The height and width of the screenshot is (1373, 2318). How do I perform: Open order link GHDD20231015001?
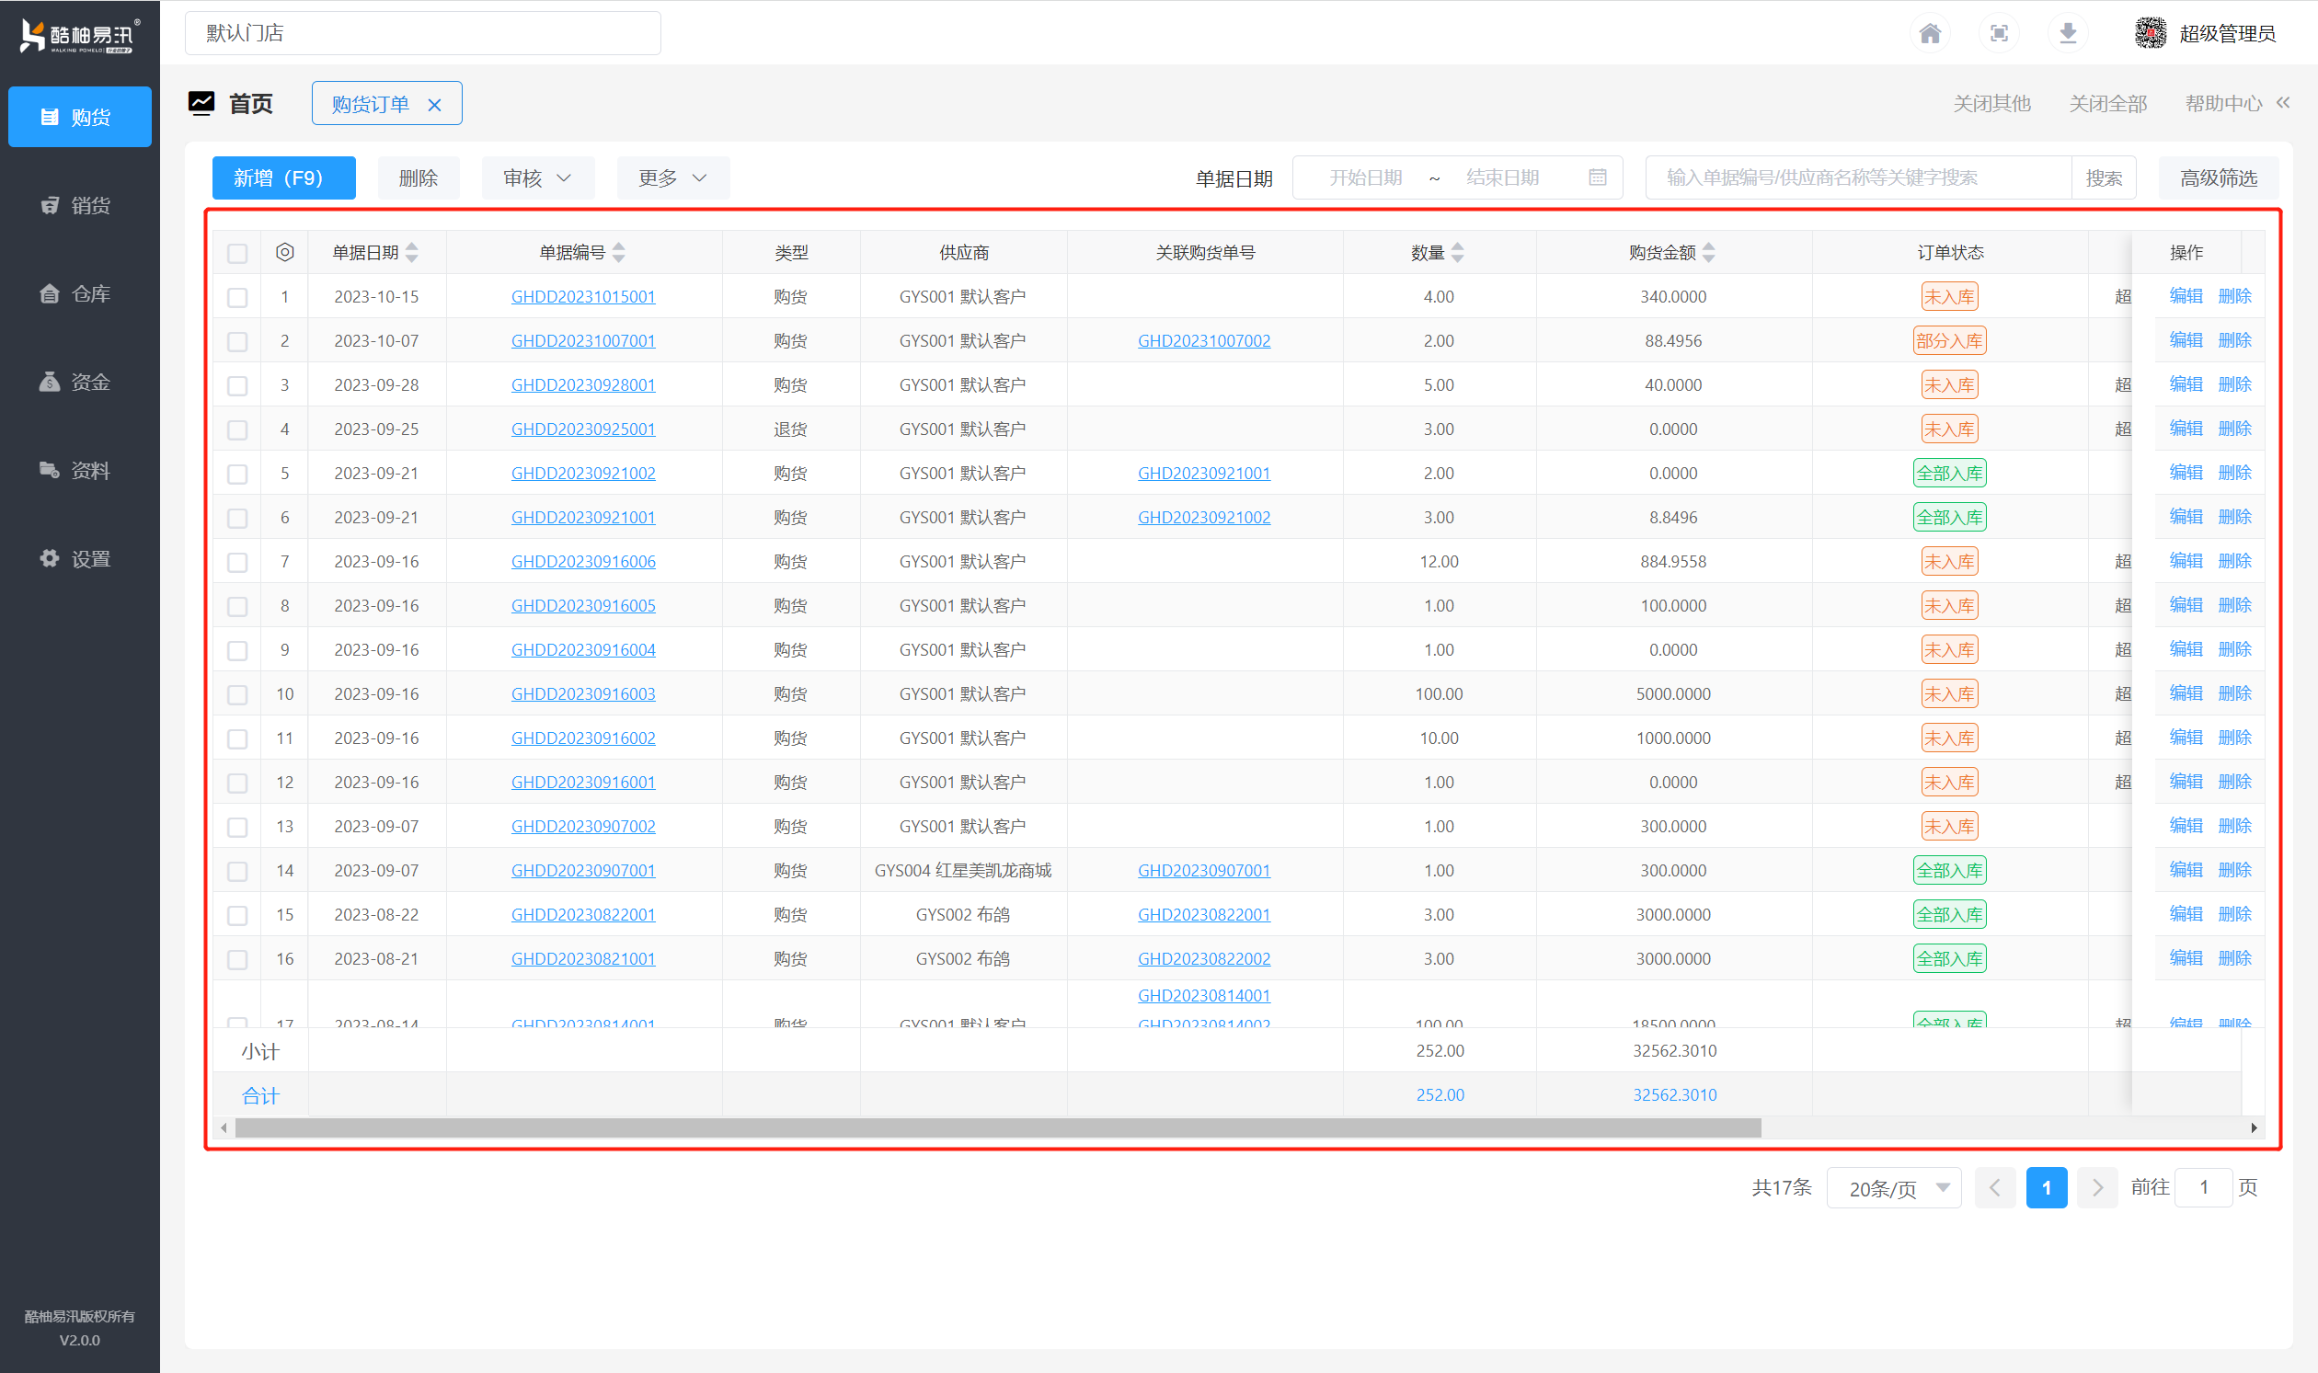pos(583,297)
